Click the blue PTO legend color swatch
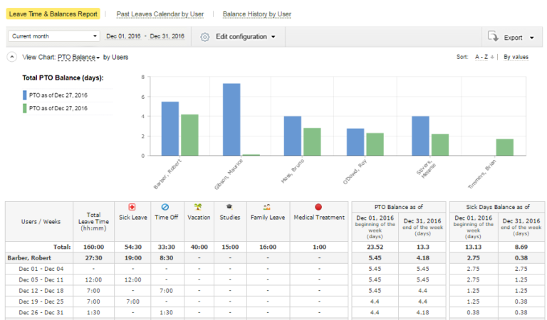547x320 pixels. coord(25,95)
